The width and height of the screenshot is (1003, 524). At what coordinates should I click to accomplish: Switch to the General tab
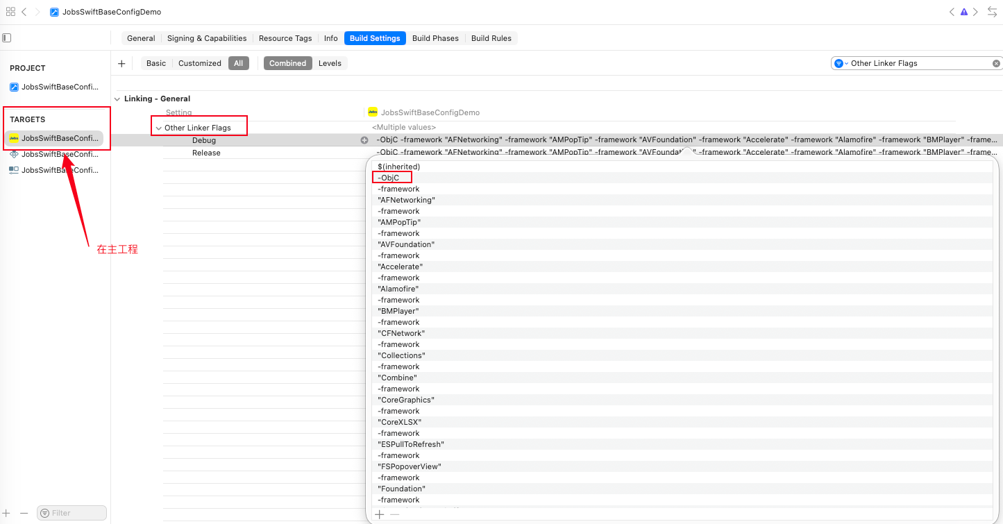pyautogui.click(x=141, y=38)
